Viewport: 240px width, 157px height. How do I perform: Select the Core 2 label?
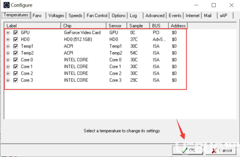[27, 74]
